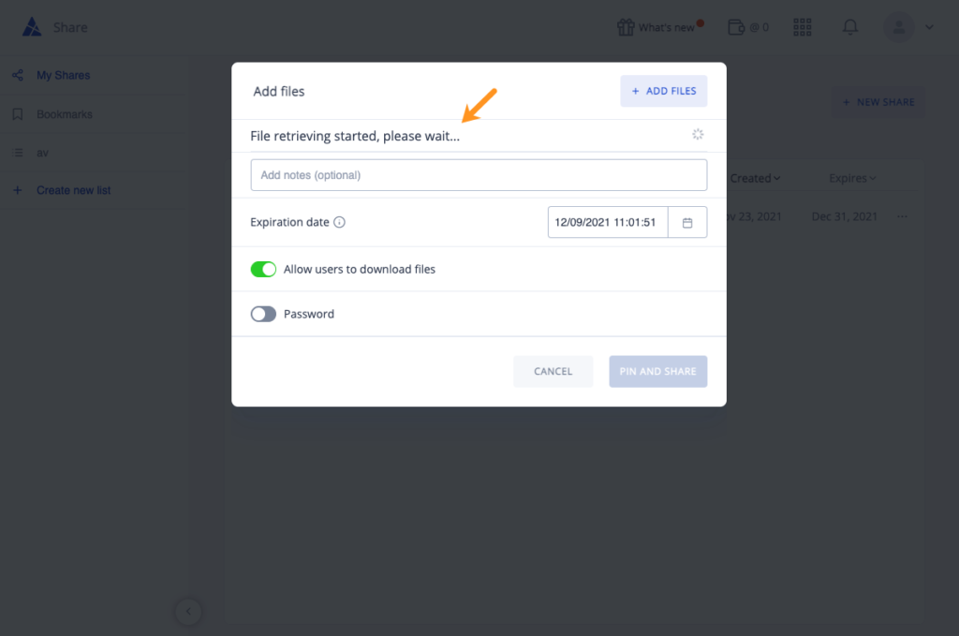
Task: Open the apps grid menu
Action: pos(802,27)
